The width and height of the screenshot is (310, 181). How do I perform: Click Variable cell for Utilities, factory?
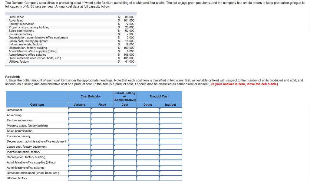pos(80,178)
